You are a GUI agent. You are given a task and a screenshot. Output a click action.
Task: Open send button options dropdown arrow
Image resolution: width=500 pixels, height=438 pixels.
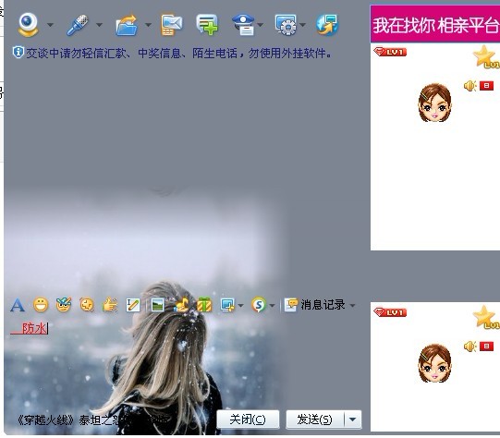click(x=353, y=420)
